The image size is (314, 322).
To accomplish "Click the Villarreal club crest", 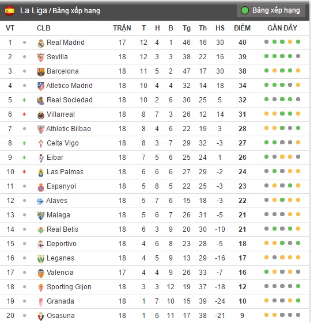I will point(41,115).
